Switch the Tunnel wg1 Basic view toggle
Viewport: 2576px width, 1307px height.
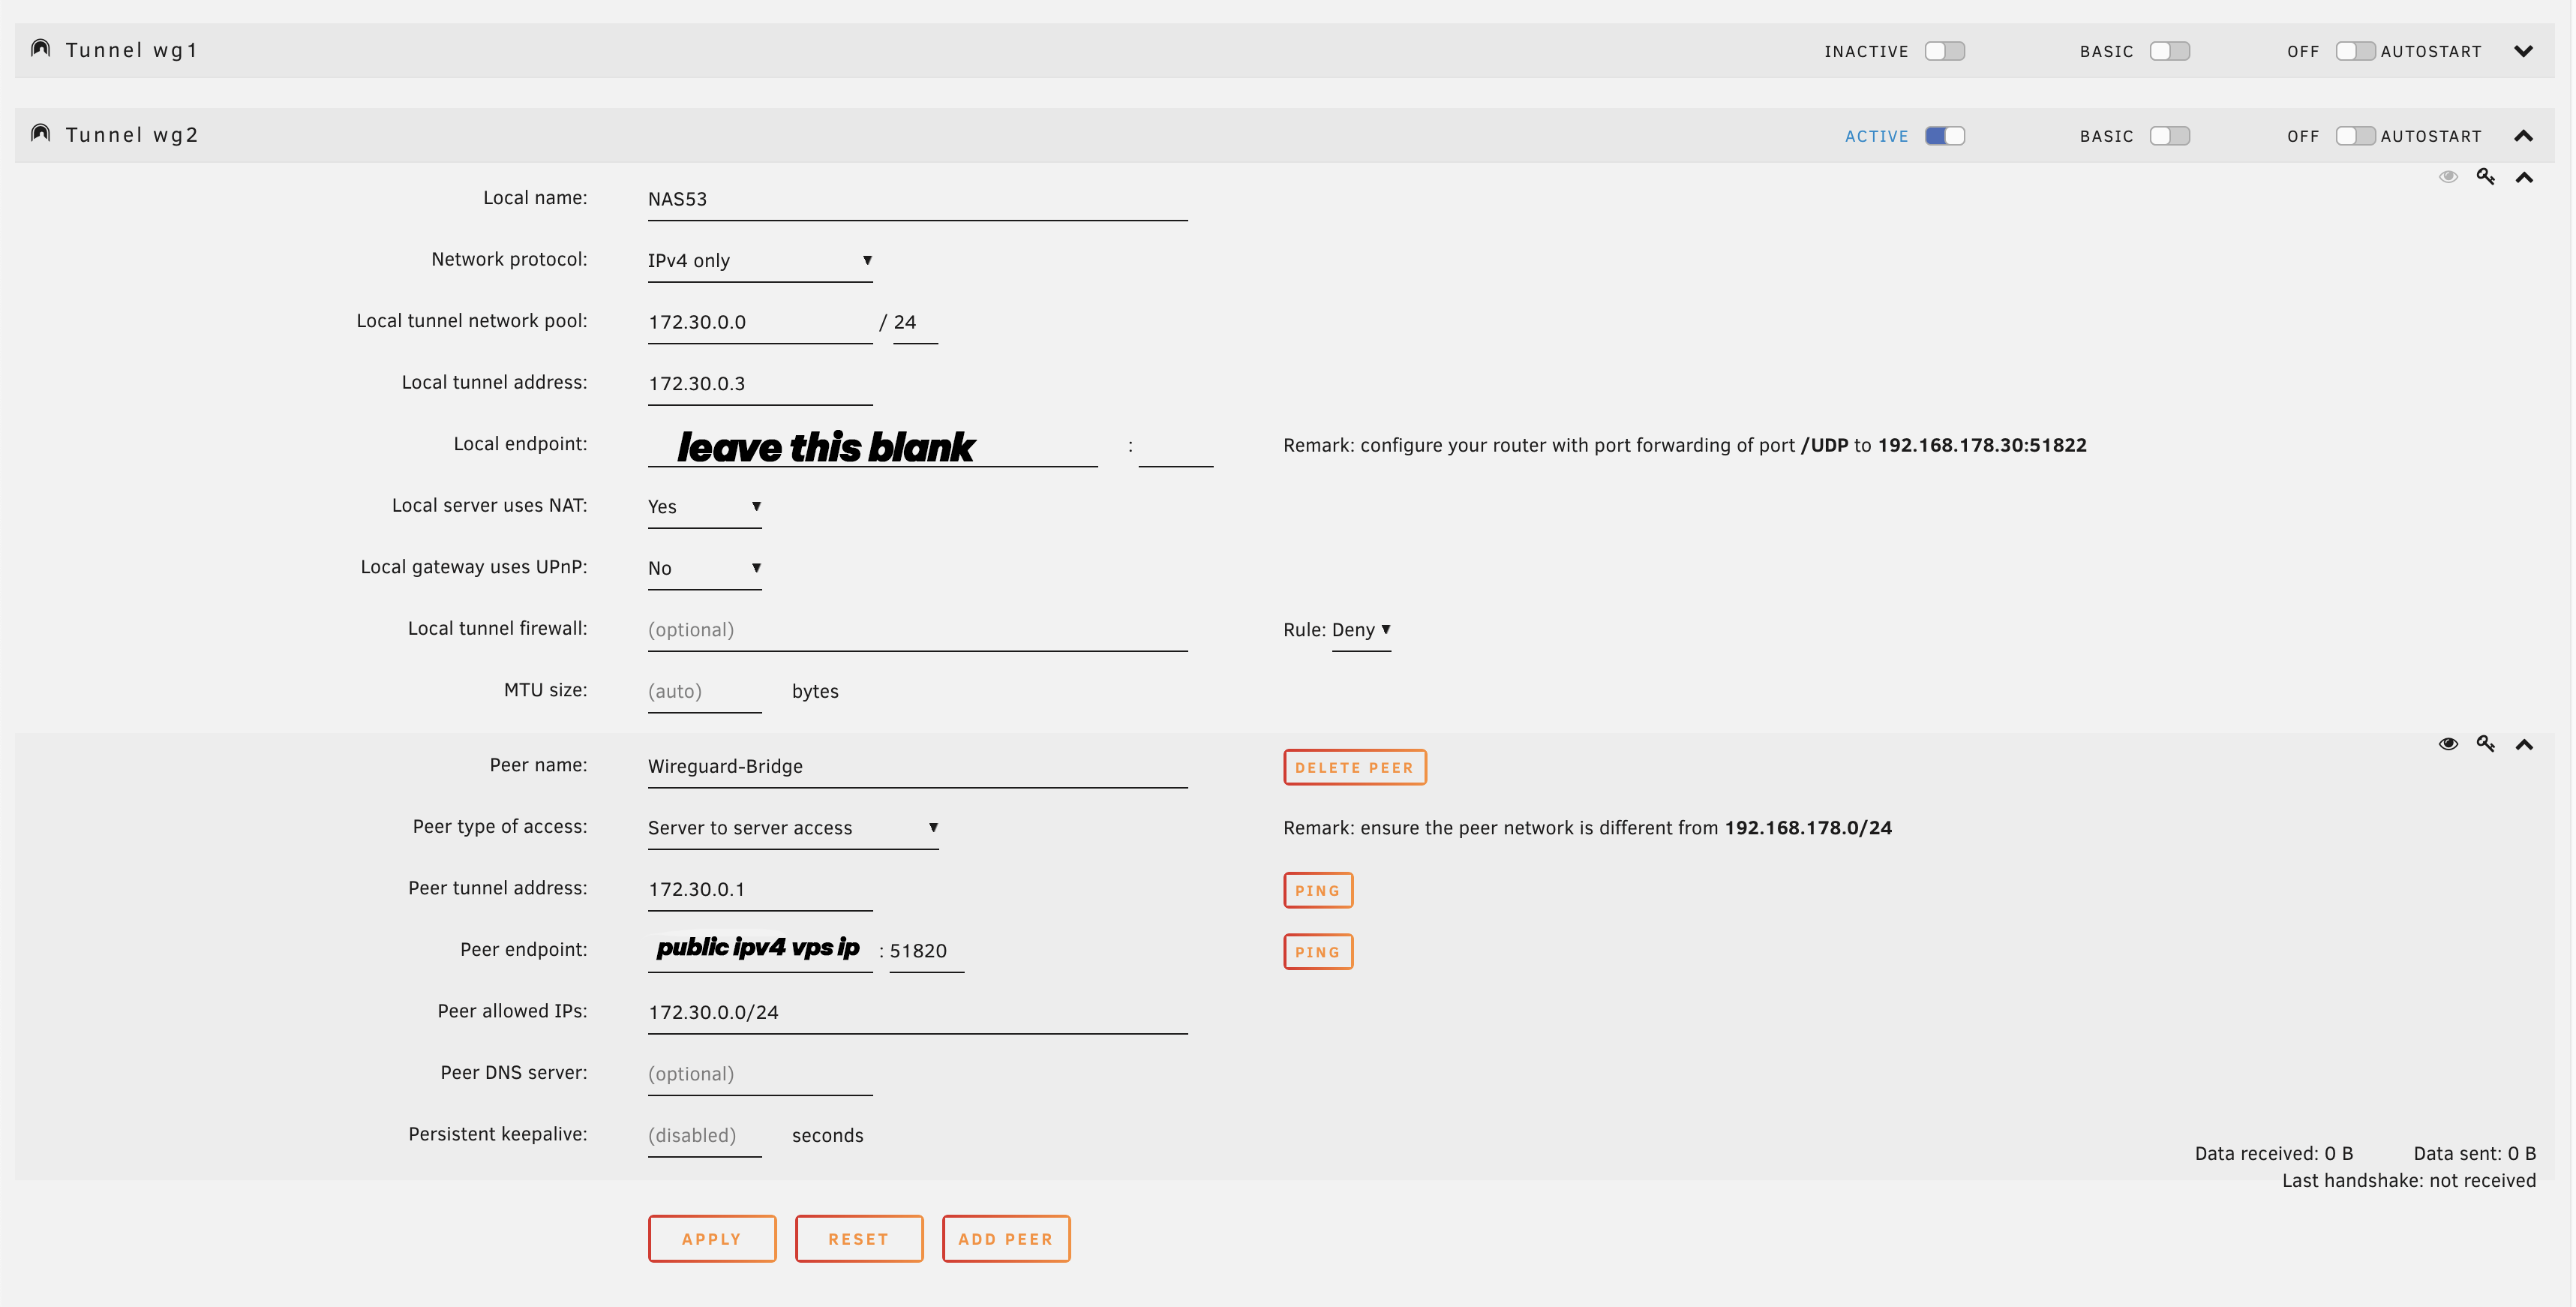(x=2169, y=51)
